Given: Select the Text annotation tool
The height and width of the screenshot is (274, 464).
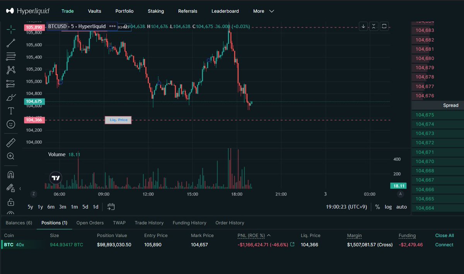Looking at the screenshot, I should pos(11,111).
